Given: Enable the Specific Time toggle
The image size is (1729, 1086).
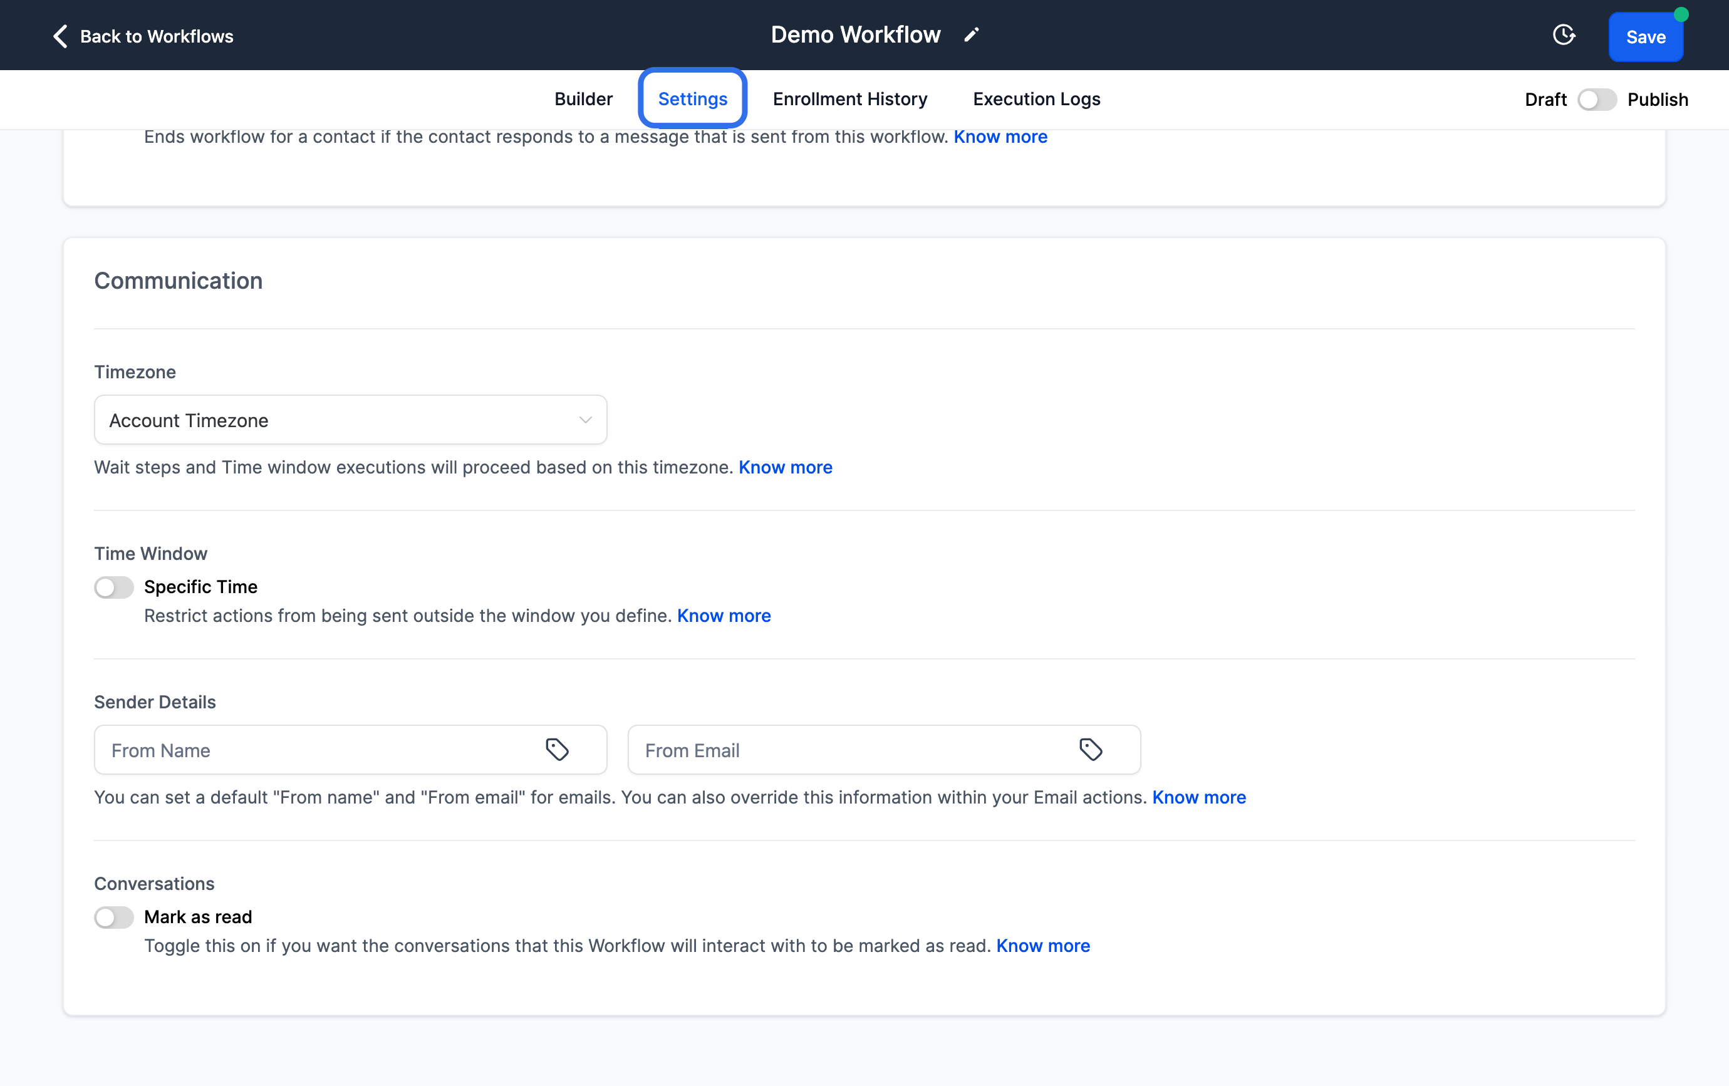Looking at the screenshot, I should click(113, 587).
